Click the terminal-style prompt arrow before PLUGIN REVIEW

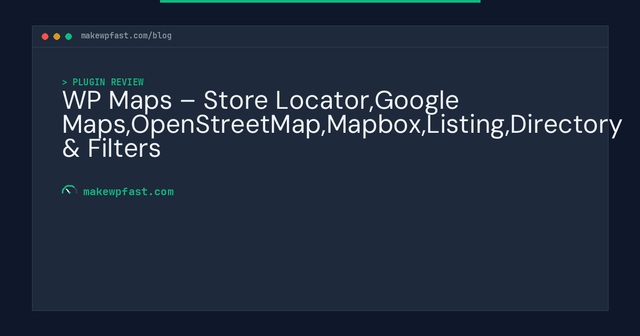click(65, 82)
